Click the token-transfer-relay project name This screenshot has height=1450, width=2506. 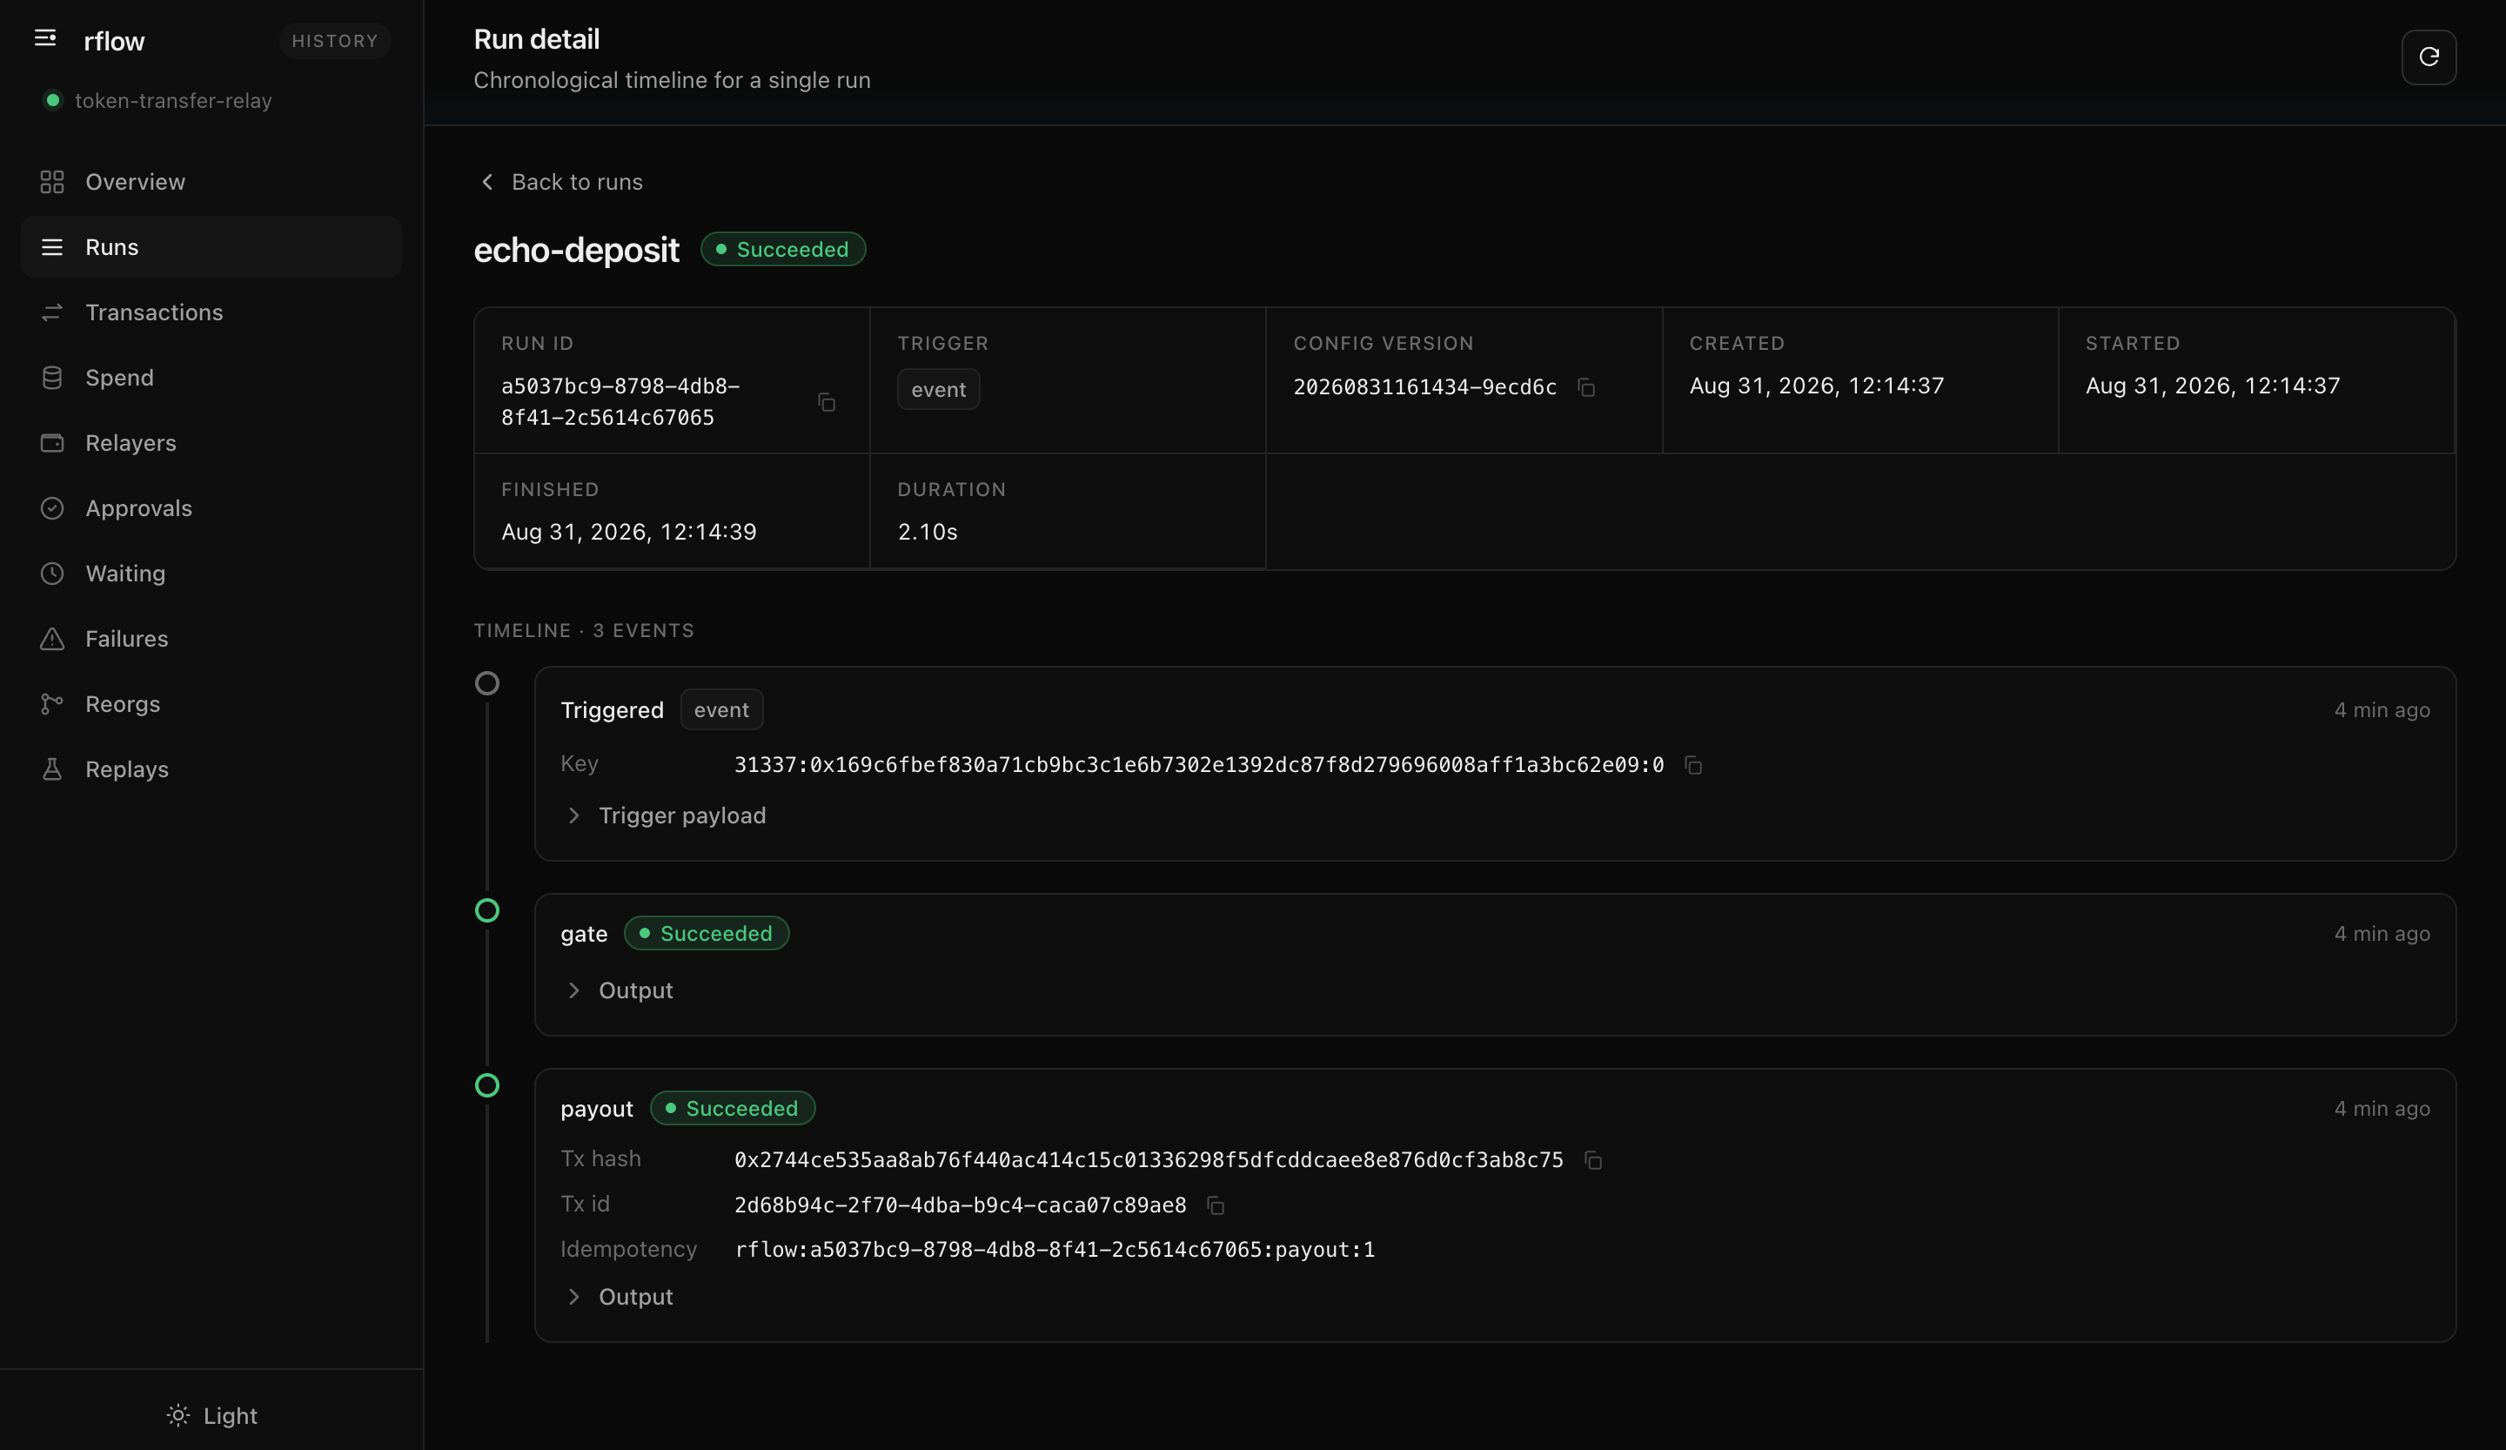[173, 100]
